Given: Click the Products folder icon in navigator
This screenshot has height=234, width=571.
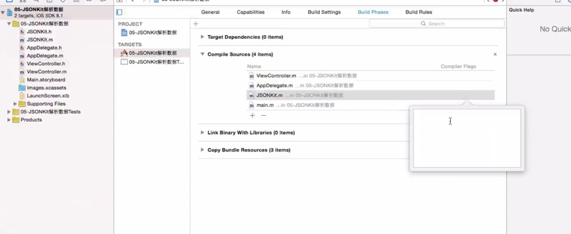Looking at the screenshot, I should pos(15,120).
